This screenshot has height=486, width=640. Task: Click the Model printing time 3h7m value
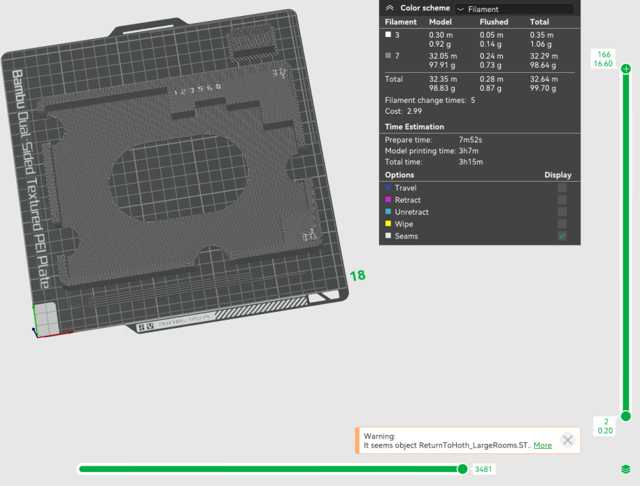point(468,151)
